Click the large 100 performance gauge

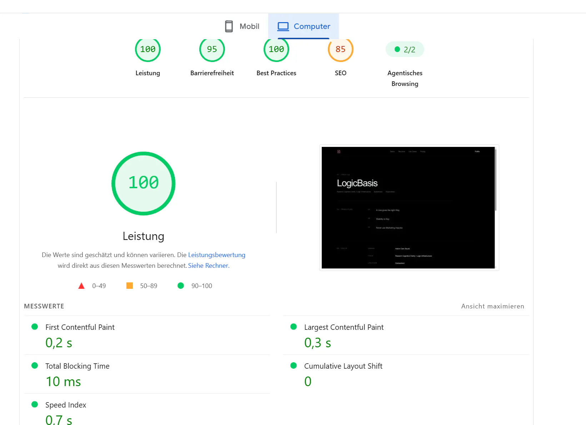tap(144, 183)
